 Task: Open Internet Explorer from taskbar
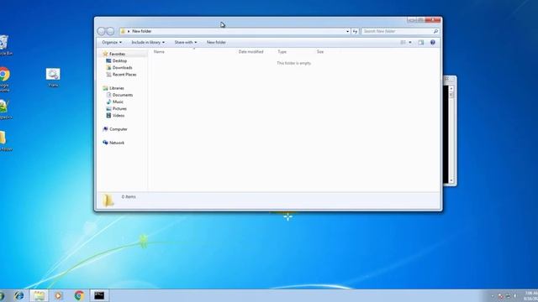point(18,295)
